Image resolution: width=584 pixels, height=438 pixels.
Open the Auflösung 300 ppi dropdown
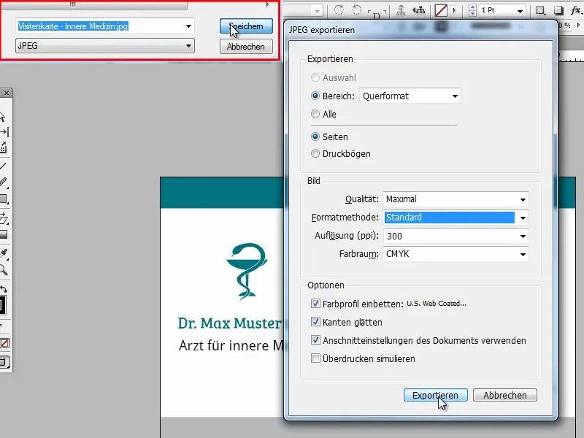click(456, 236)
